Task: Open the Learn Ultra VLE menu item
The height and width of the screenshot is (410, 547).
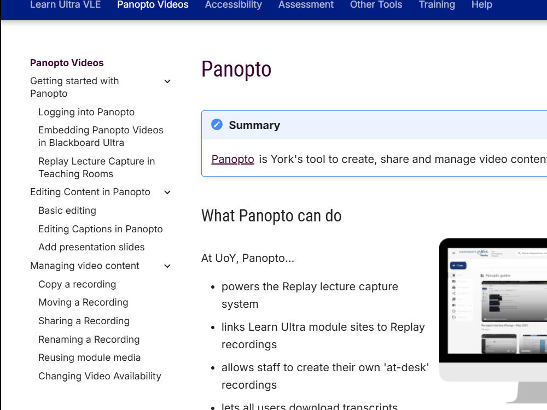Action: coord(65,4)
